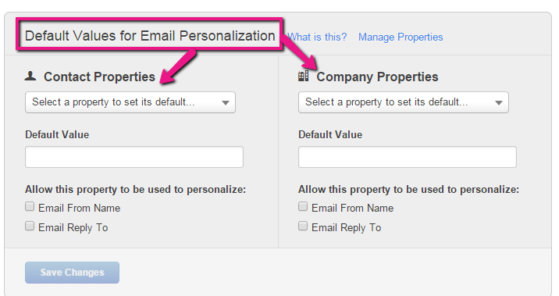This screenshot has height=296, width=559.
Task: Click the Default Values for Email Personalization title
Action: click(x=150, y=36)
